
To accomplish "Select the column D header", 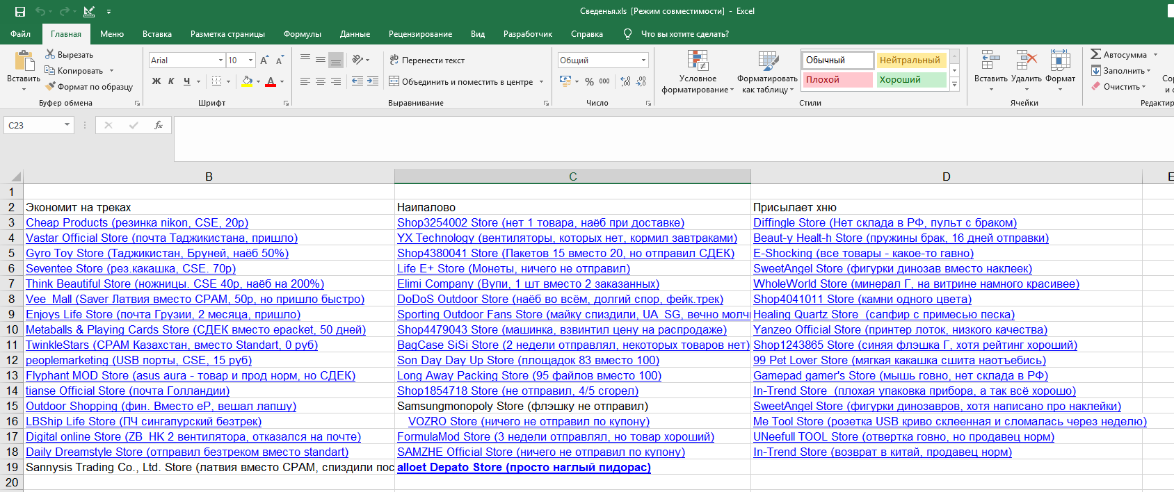I will [946, 177].
